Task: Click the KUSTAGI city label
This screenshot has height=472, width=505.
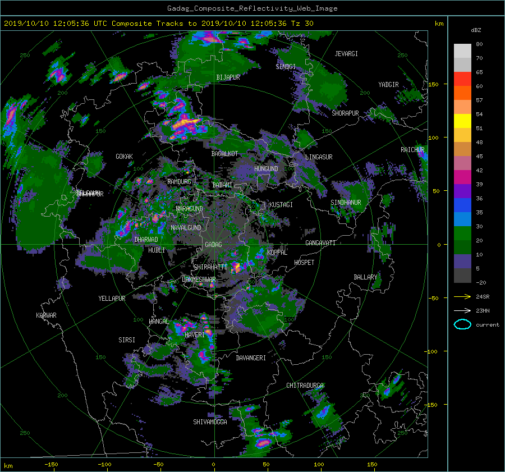Action: (281, 205)
